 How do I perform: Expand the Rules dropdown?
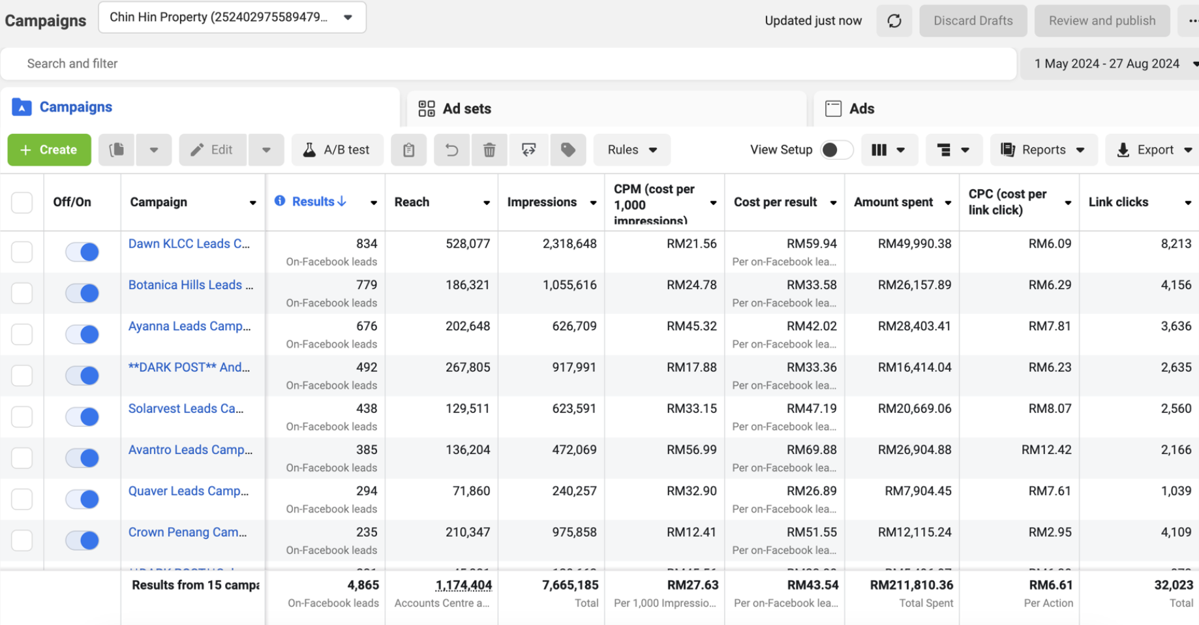[x=632, y=150]
